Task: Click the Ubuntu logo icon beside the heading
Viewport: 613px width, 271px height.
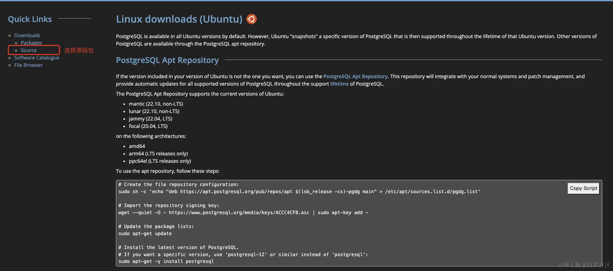Action: click(252, 19)
